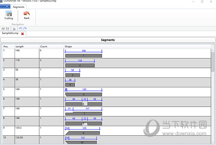Select the Pos. cell of row 1
Viewport: 216px width, 145px height.
click(8, 53)
